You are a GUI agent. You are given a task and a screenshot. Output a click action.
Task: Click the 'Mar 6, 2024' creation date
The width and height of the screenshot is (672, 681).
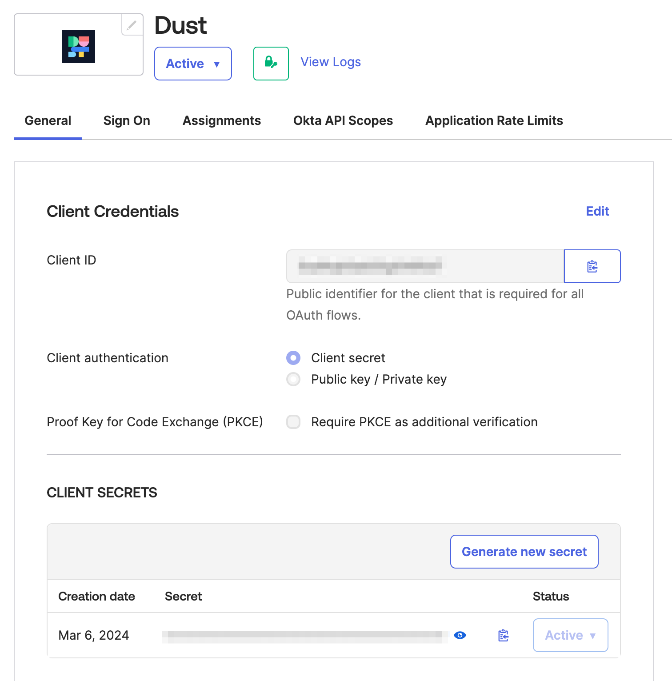pos(94,635)
